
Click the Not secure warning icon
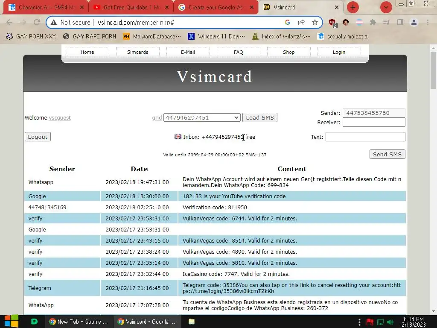(54, 22)
